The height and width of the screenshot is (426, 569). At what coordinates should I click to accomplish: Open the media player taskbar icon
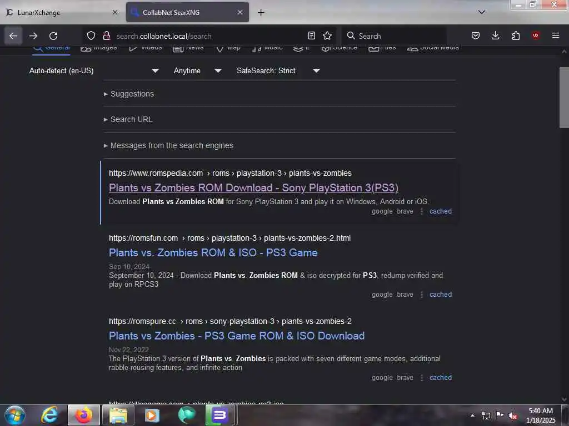pyautogui.click(x=152, y=415)
